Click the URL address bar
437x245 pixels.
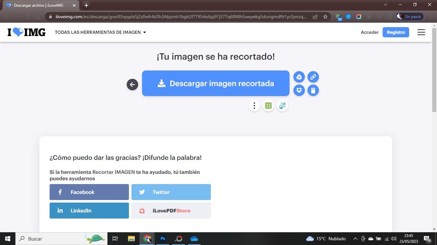click(181, 17)
